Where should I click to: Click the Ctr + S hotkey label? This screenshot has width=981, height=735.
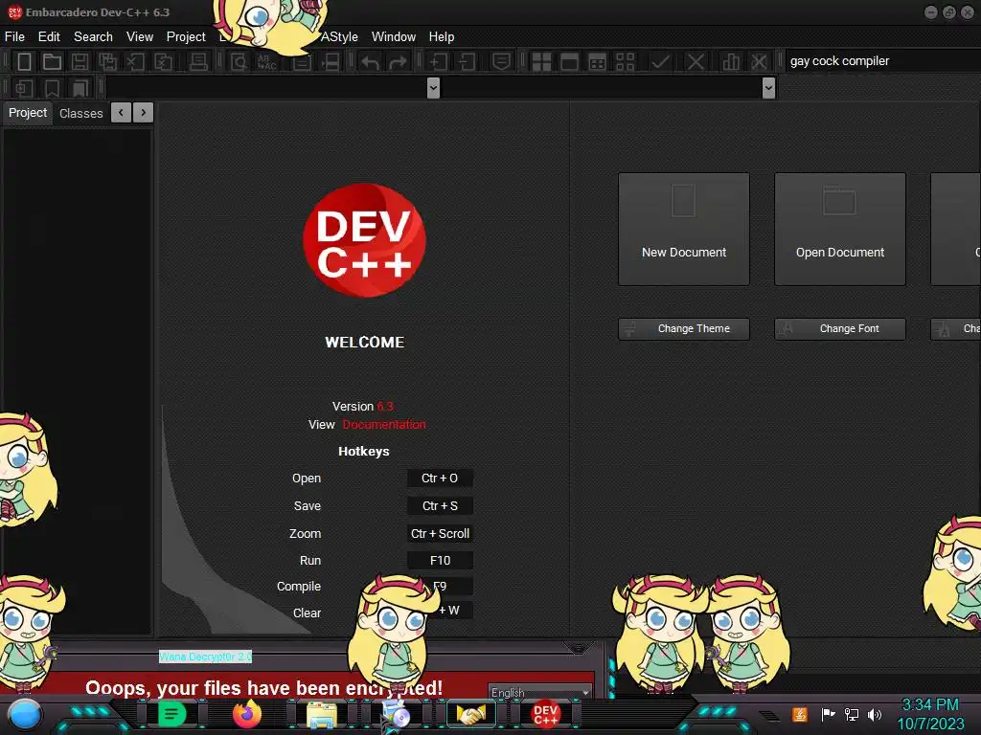[x=439, y=505]
